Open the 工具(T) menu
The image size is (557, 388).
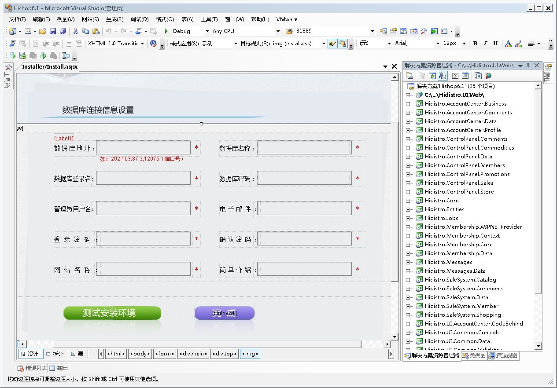209,19
